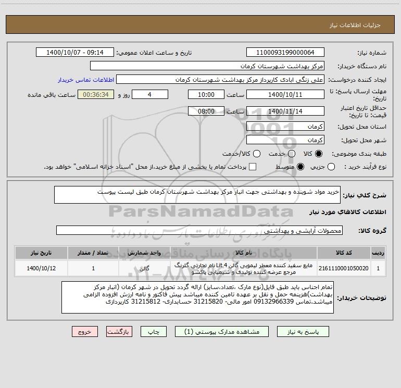Click unit cell گالن
Screen dimensions: 401x388
coord(144,268)
